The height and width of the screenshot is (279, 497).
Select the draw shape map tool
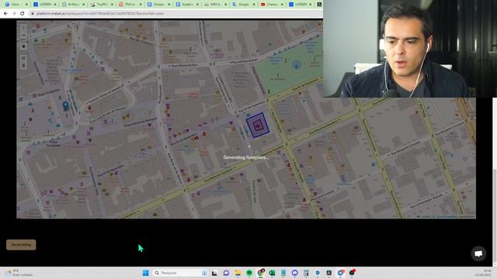[23, 46]
